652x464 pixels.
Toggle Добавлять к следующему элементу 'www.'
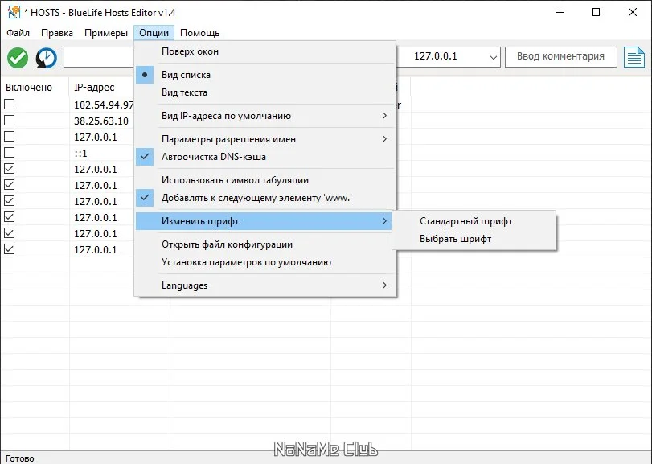click(x=256, y=197)
